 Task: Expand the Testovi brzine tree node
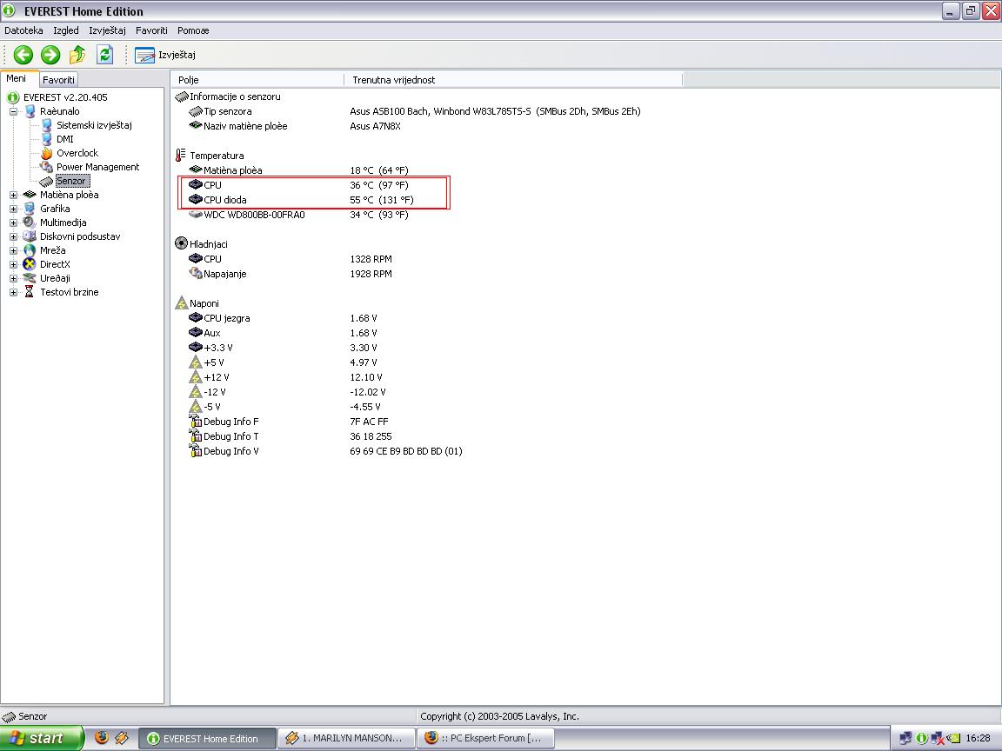point(13,292)
